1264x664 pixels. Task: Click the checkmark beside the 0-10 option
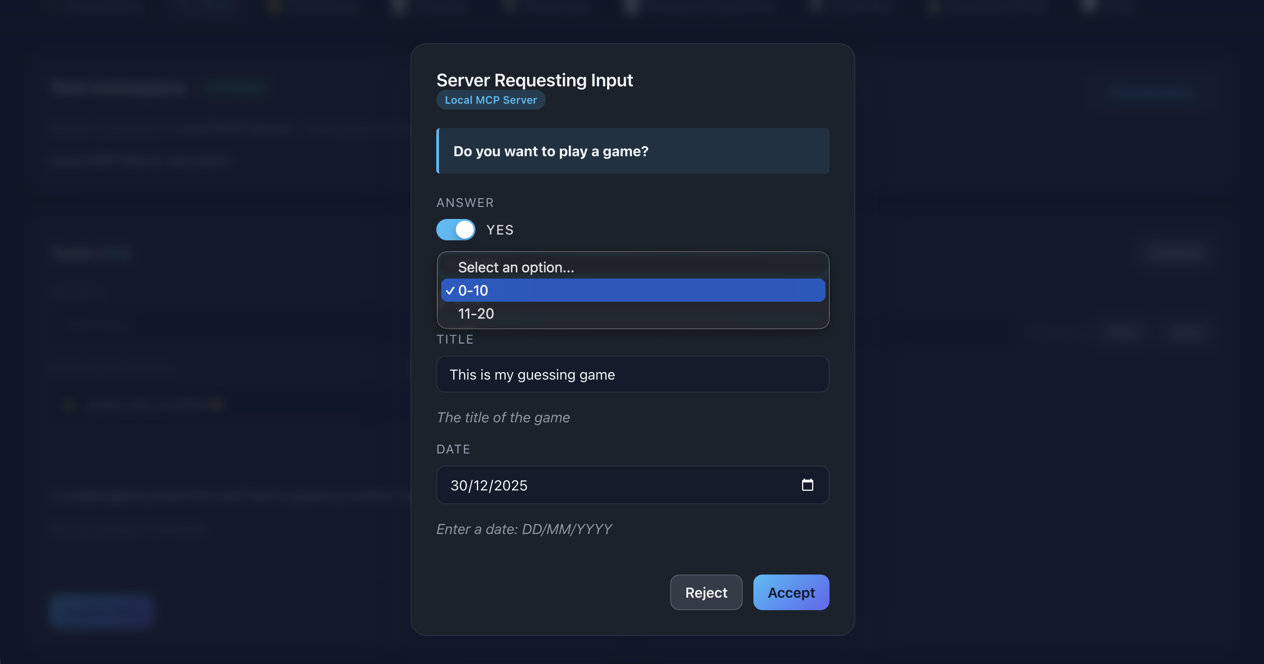pyautogui.click(x=450, y=290)
